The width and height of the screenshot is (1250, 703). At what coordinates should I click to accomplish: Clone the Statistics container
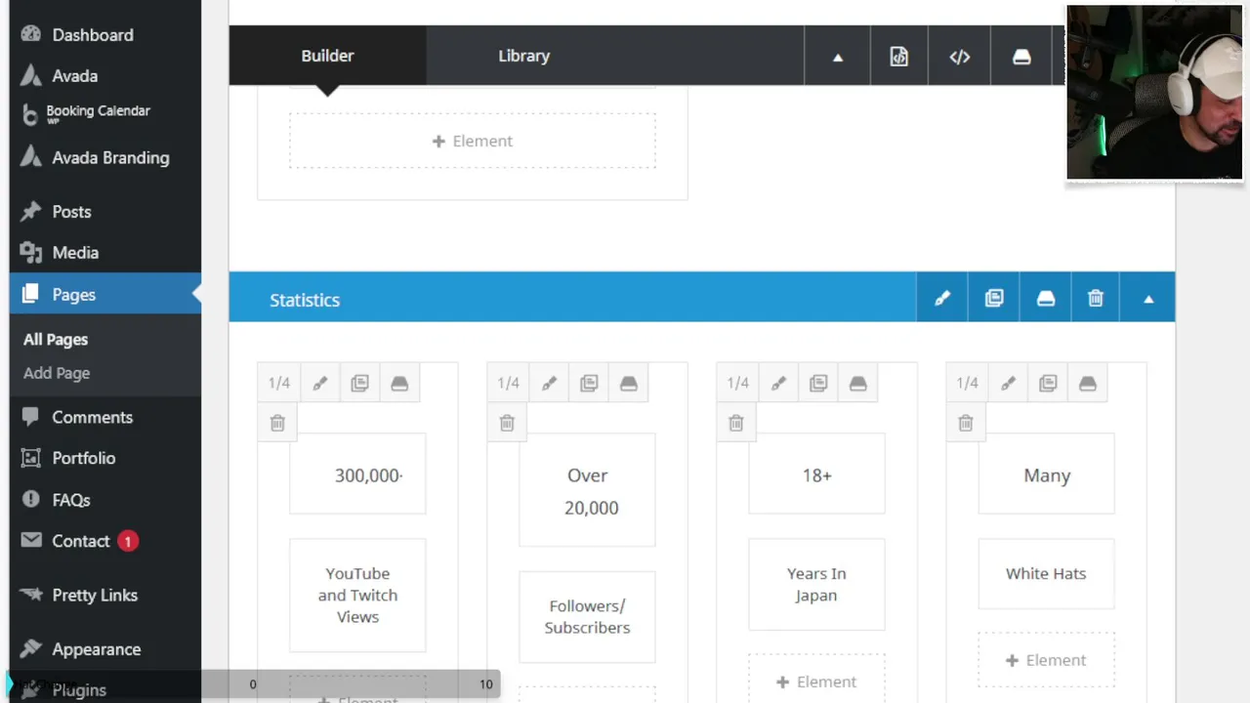point(994,299)
